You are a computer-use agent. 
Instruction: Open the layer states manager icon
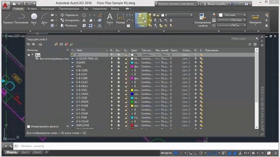click(40, 44)
